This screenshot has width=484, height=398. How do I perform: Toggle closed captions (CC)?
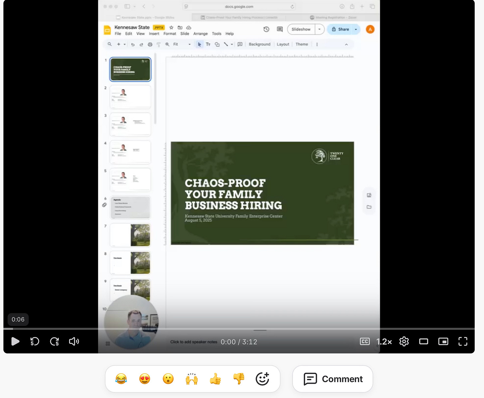click(365, 341)
